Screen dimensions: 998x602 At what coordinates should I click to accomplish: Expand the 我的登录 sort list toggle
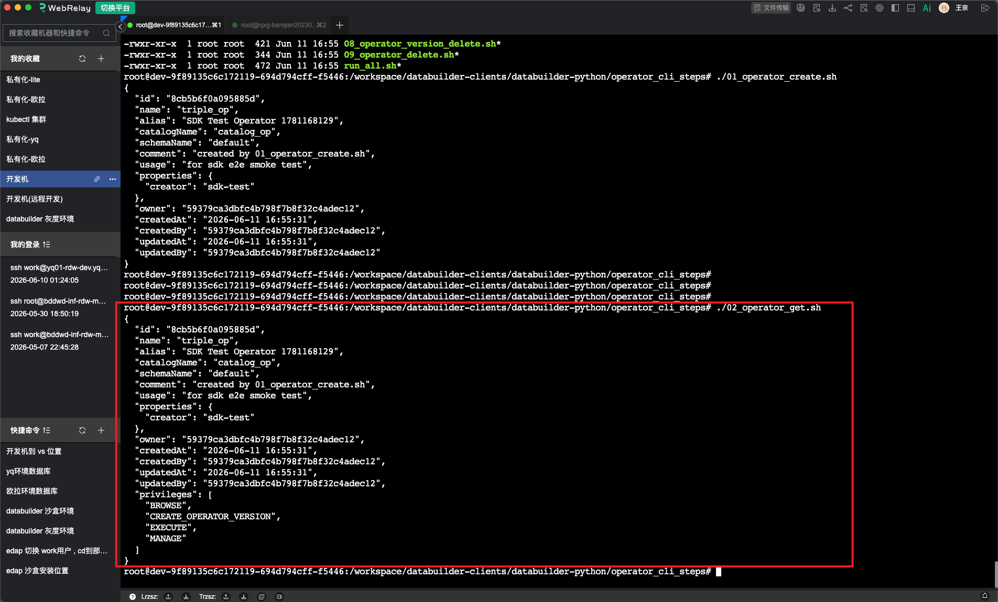47,244
